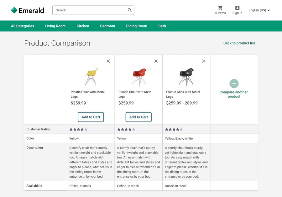Open the Bath category
This screenshot has width=282, height=197.
(x=162, y=26)
